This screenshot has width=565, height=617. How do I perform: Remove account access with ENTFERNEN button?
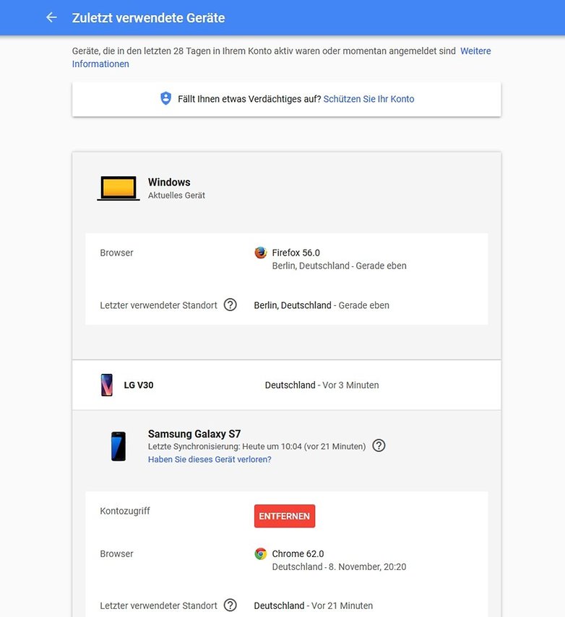pyautogui.click(x=285, y=516)
